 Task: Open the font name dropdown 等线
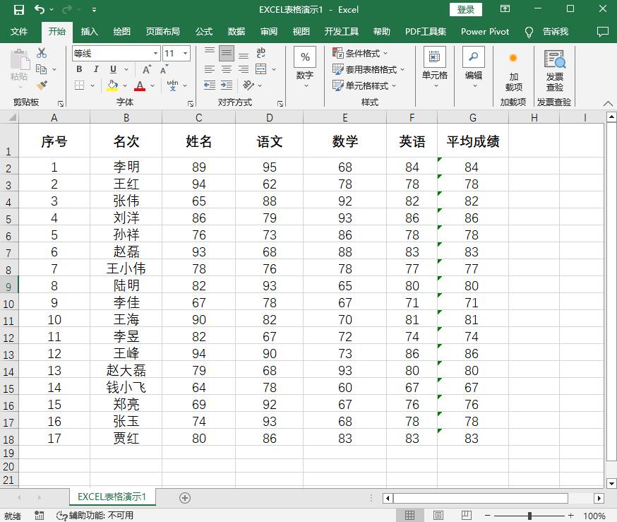pyautogui.click(x=156, y=54)
